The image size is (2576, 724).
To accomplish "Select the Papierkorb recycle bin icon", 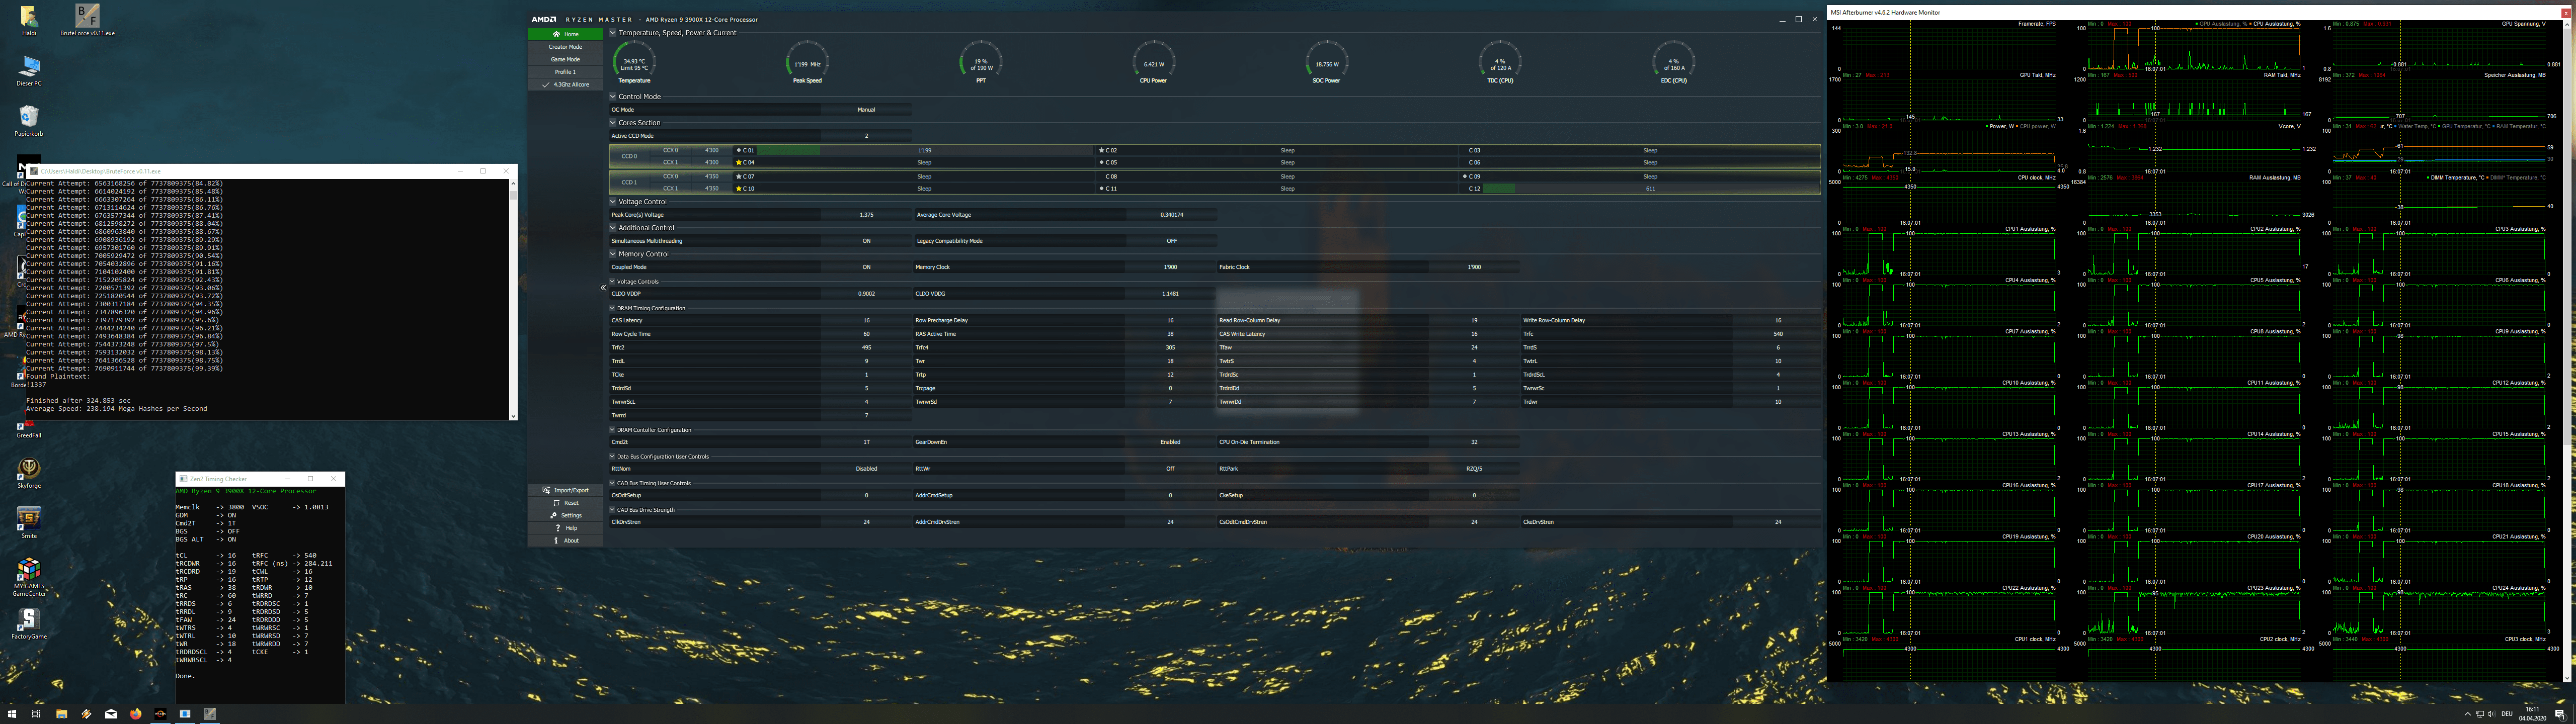I will [29, 121].
